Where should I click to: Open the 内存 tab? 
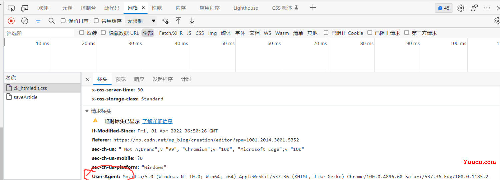point(181,8)
